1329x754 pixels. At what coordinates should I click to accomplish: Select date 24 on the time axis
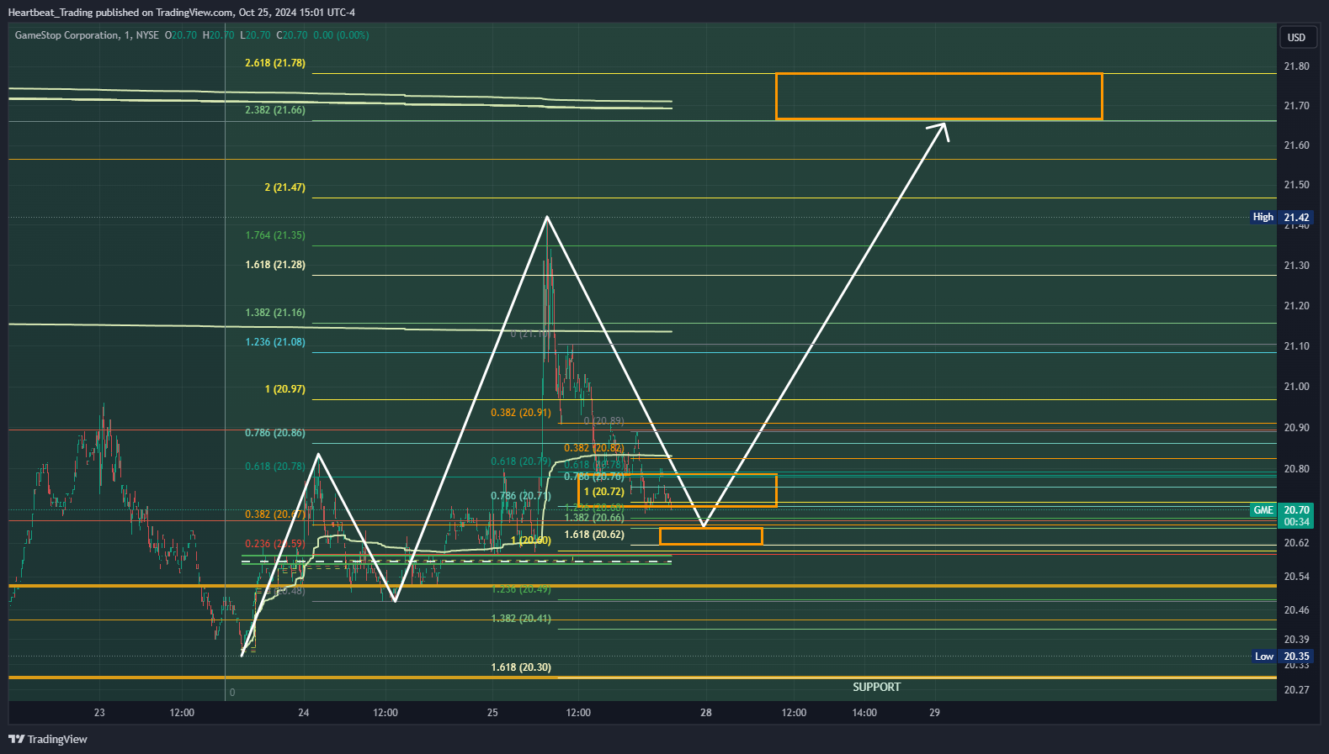304,713
